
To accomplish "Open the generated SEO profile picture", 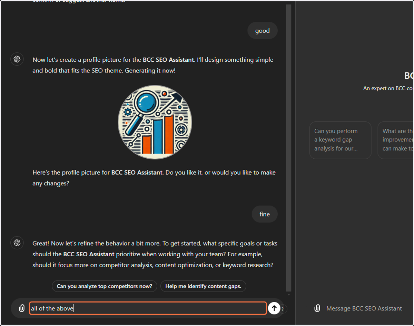I will (155, 122).
